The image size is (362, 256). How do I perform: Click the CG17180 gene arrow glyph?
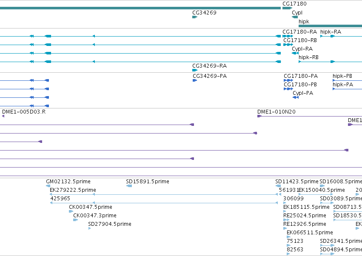pos(288,8)
